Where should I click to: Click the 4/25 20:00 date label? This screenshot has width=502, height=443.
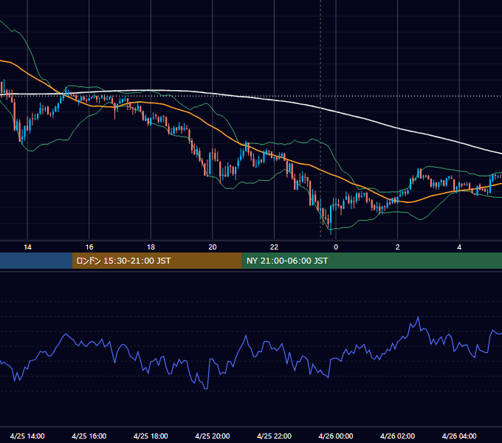213,436
